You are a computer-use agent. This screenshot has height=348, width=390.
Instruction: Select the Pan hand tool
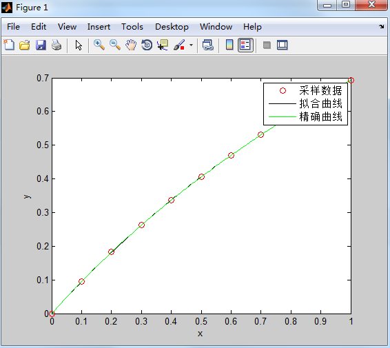click(x=131, y=45)
